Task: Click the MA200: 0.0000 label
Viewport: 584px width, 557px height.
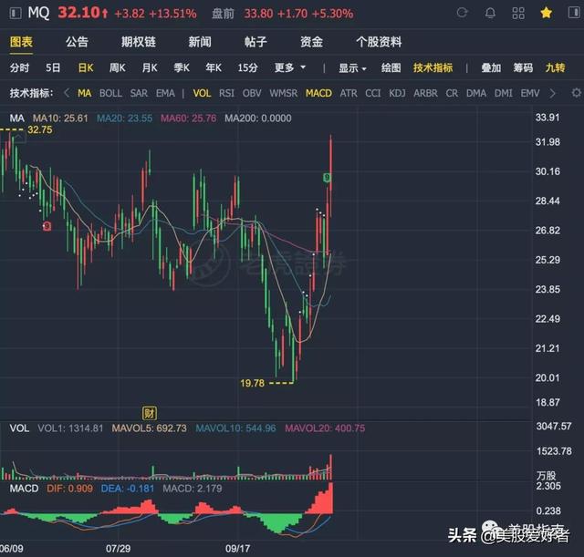Action: tap(258, 119)
